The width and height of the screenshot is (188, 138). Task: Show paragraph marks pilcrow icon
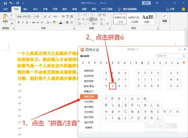point(108,24)
